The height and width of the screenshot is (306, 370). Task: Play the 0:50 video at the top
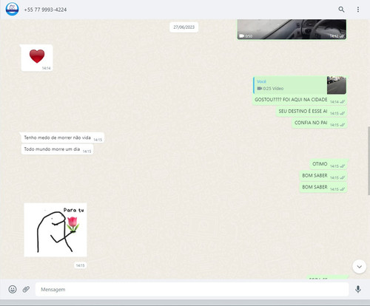pos(292,30)
